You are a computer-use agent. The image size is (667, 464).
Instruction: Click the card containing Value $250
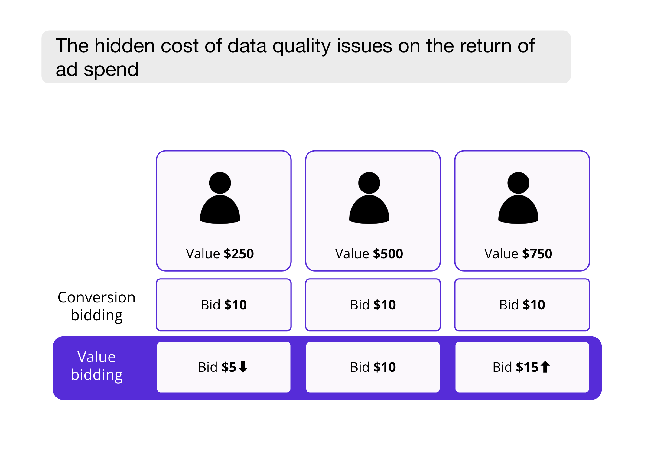[x=224, y=211]
